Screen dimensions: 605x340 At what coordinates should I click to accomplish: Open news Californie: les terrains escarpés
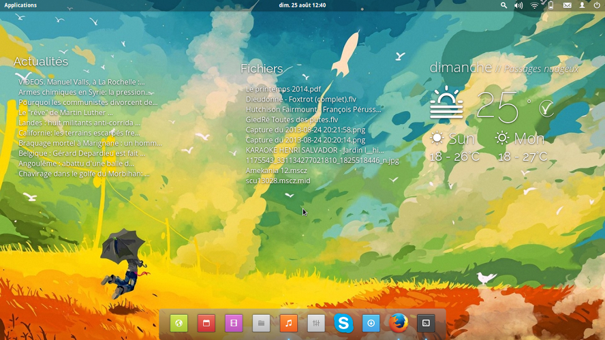point(79,133)
